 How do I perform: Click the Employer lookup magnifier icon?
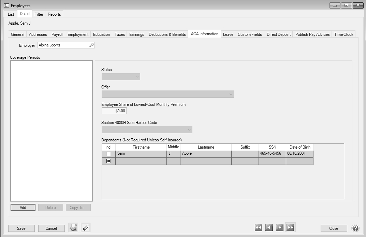click(x=91, y=45)
